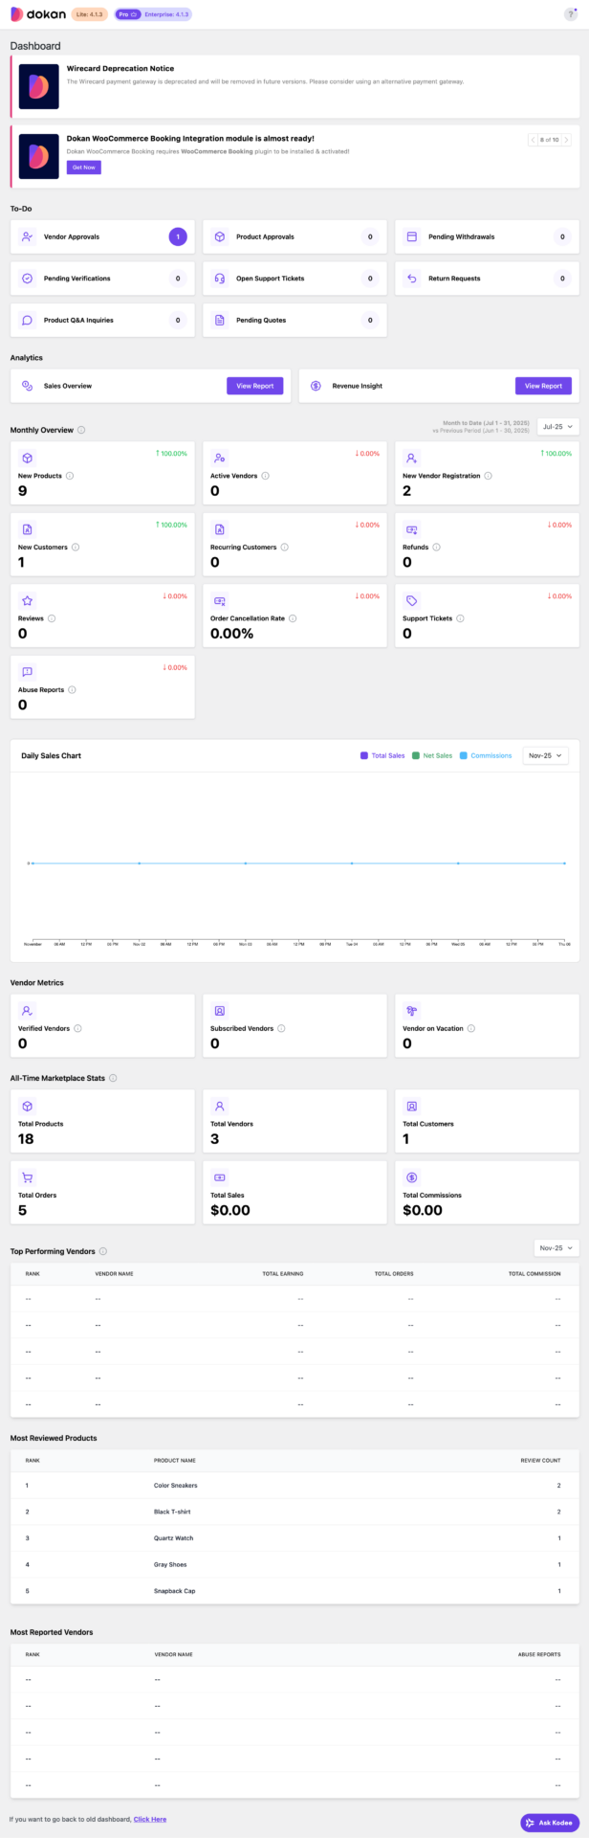Screen dimensions: 589x1838
Task: Click the Vendor Approvals icon
Action: point(26,236)
